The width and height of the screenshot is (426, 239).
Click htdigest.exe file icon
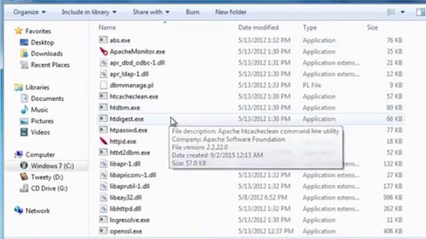(x=103, y=119)
